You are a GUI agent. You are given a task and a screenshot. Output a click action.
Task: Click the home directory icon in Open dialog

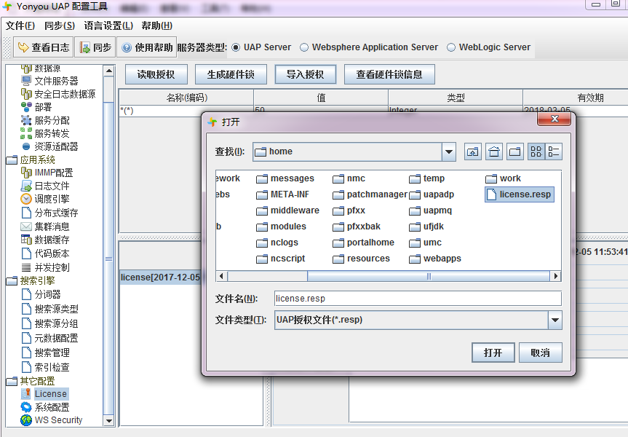tap(494, 152)
